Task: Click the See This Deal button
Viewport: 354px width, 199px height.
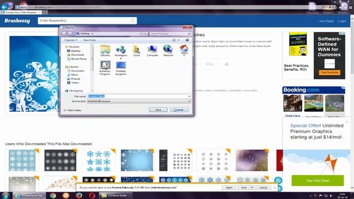Action: click(317, 181)
